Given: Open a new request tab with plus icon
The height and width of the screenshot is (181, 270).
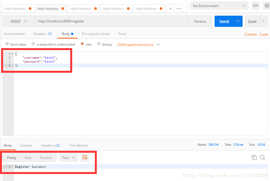Looking at the screenshot, I should pyautogui.click(x=170, y=9).
